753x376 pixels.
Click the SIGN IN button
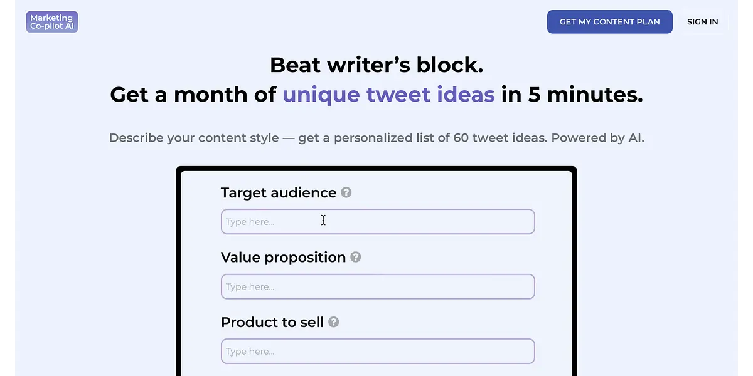(702, 22)
